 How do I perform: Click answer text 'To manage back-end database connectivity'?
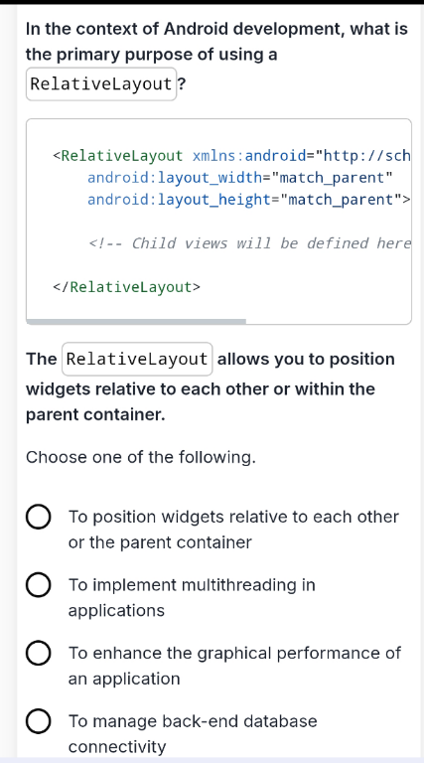193,734
